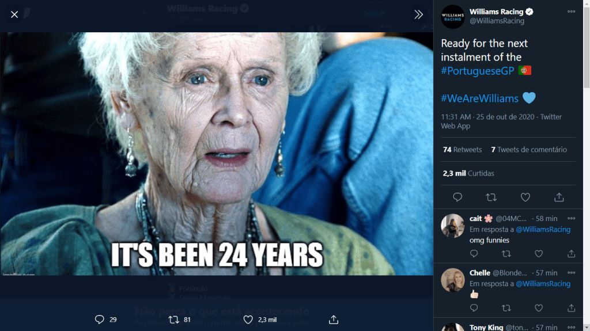Like cait's 'omg funnies' reply
Viewport: 590px width, 331px height.
click(539, 253)
